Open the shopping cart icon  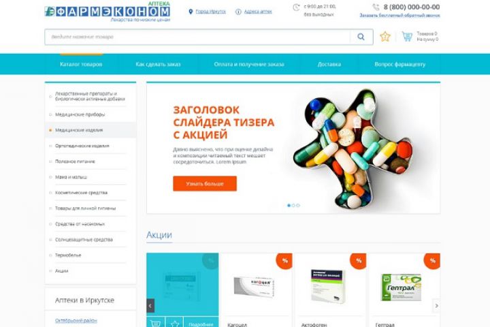pos(407,37)
